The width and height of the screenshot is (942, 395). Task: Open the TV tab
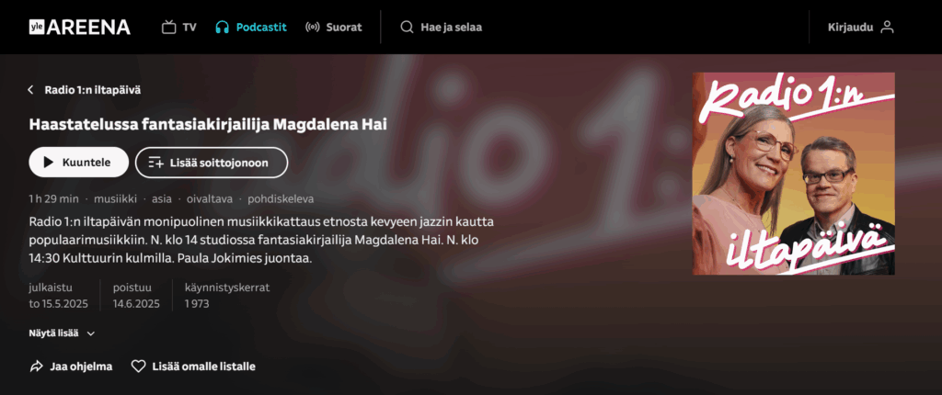point(179,27)
